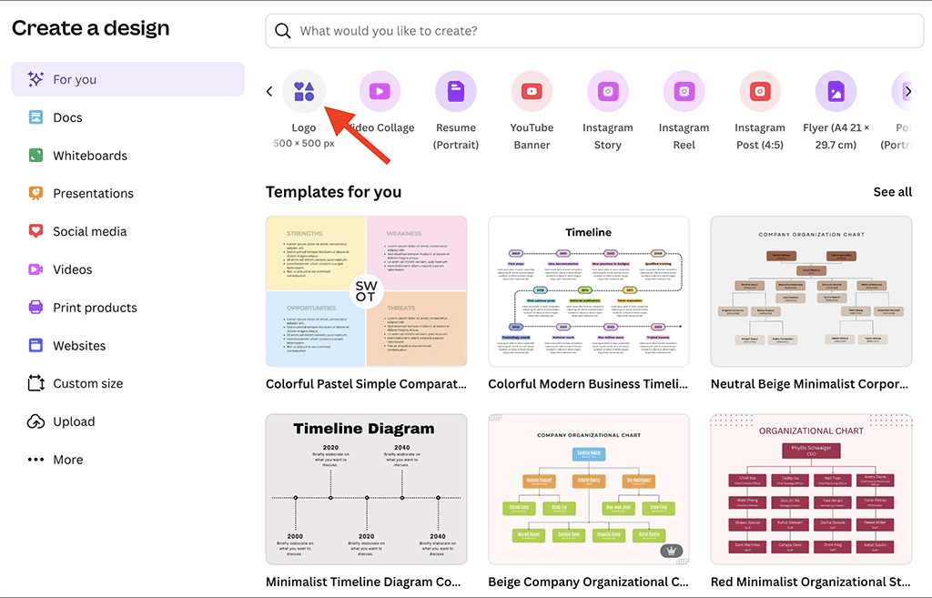Image resolution: width=932 pixels, height=598 pixels.
Task: Click the left carousel chevron
Action: [268, 91]
